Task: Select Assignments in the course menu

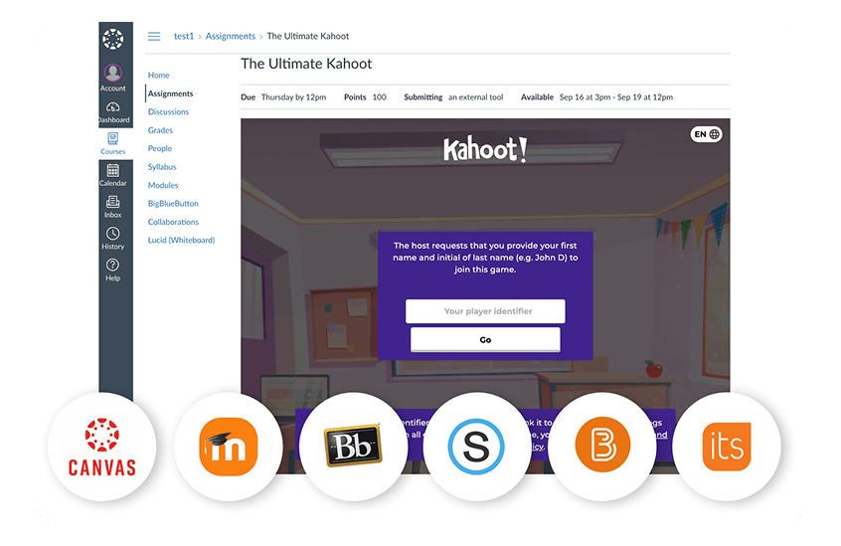Action: click(171, 93)
